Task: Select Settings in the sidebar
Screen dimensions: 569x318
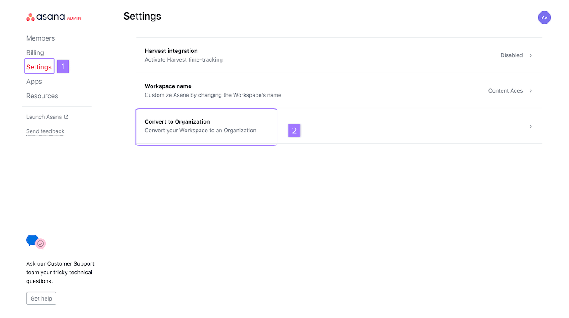Action: (39, 67)
